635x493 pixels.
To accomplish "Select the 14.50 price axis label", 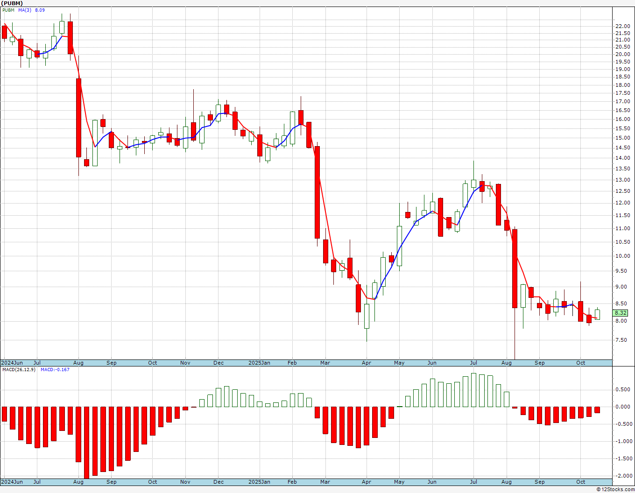I will point(622,148).
